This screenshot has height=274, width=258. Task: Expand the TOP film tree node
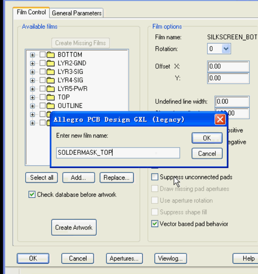tap(32, 98)
